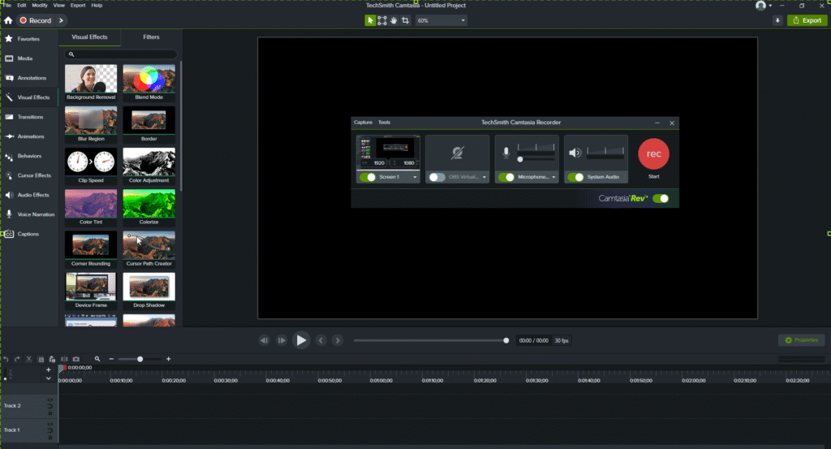The height and width of the screenshot is (449, 831).
Task: Click the microphone volume slider handle
Action: 520,160
